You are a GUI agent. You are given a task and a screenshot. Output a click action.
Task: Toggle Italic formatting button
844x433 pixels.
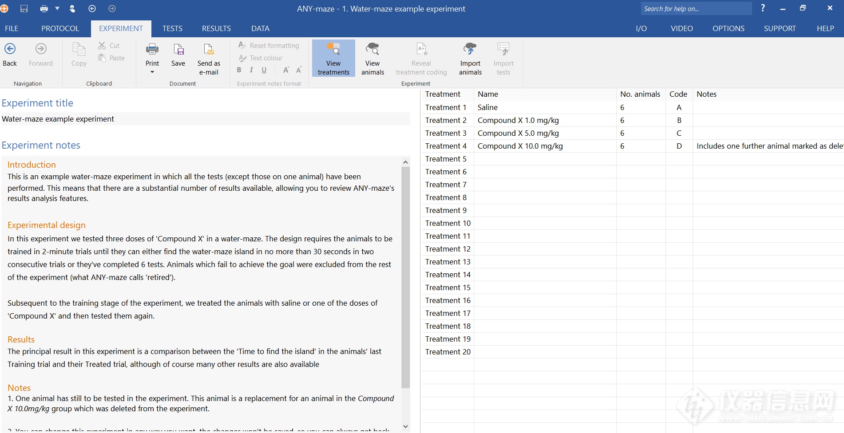251,70
